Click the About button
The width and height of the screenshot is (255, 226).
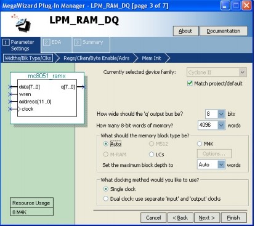click(185, 31)
